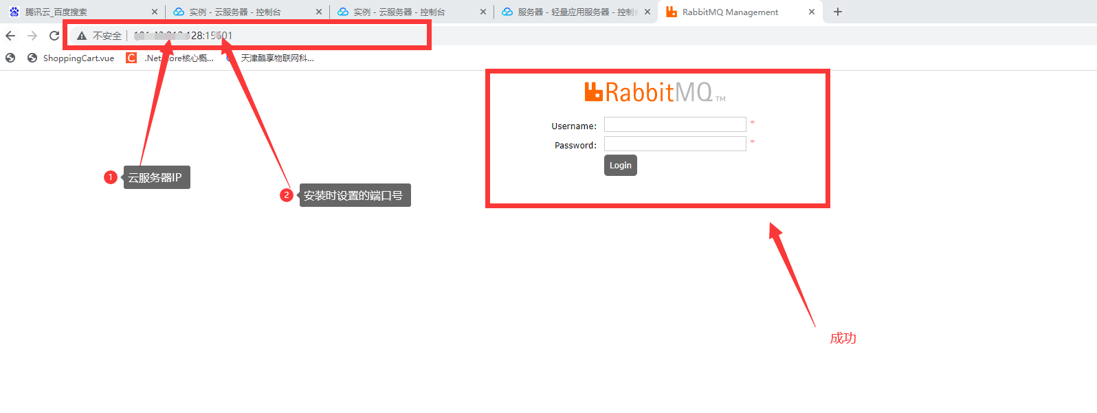
Task: Switch to the second 实例 - 云服务器 - 控制台 tab
Action: click(411, 12)
